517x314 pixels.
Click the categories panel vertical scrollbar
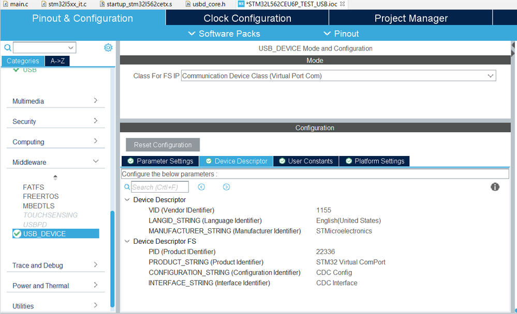click(112, 258)
